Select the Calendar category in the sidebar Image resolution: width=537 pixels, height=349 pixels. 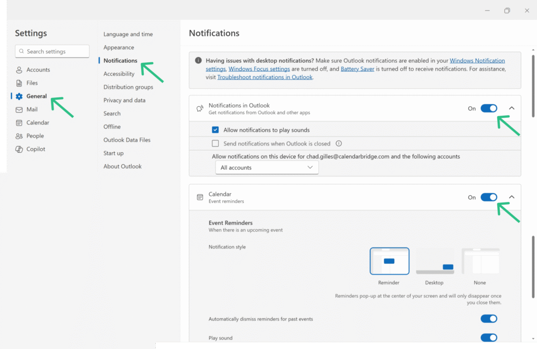(38, 123)
